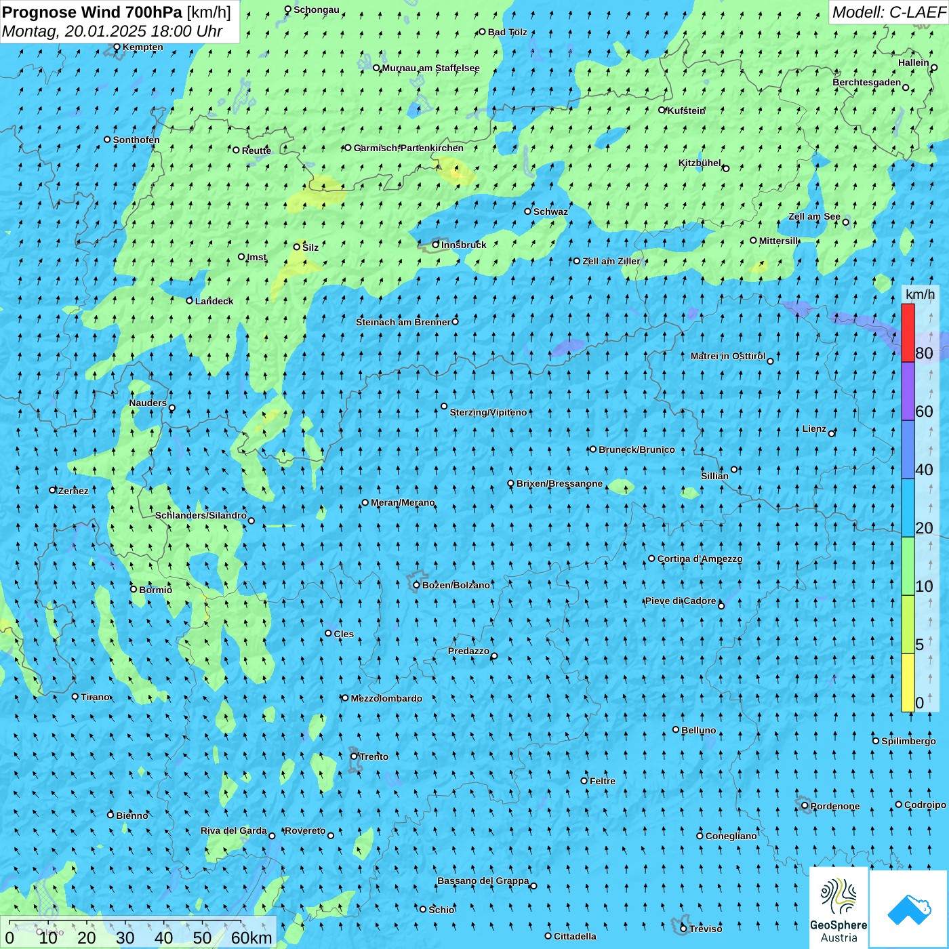Click the Bozen/Bolzano city marker
The height and width of the screenshot is (949, 949).
(x=417, y=585)
